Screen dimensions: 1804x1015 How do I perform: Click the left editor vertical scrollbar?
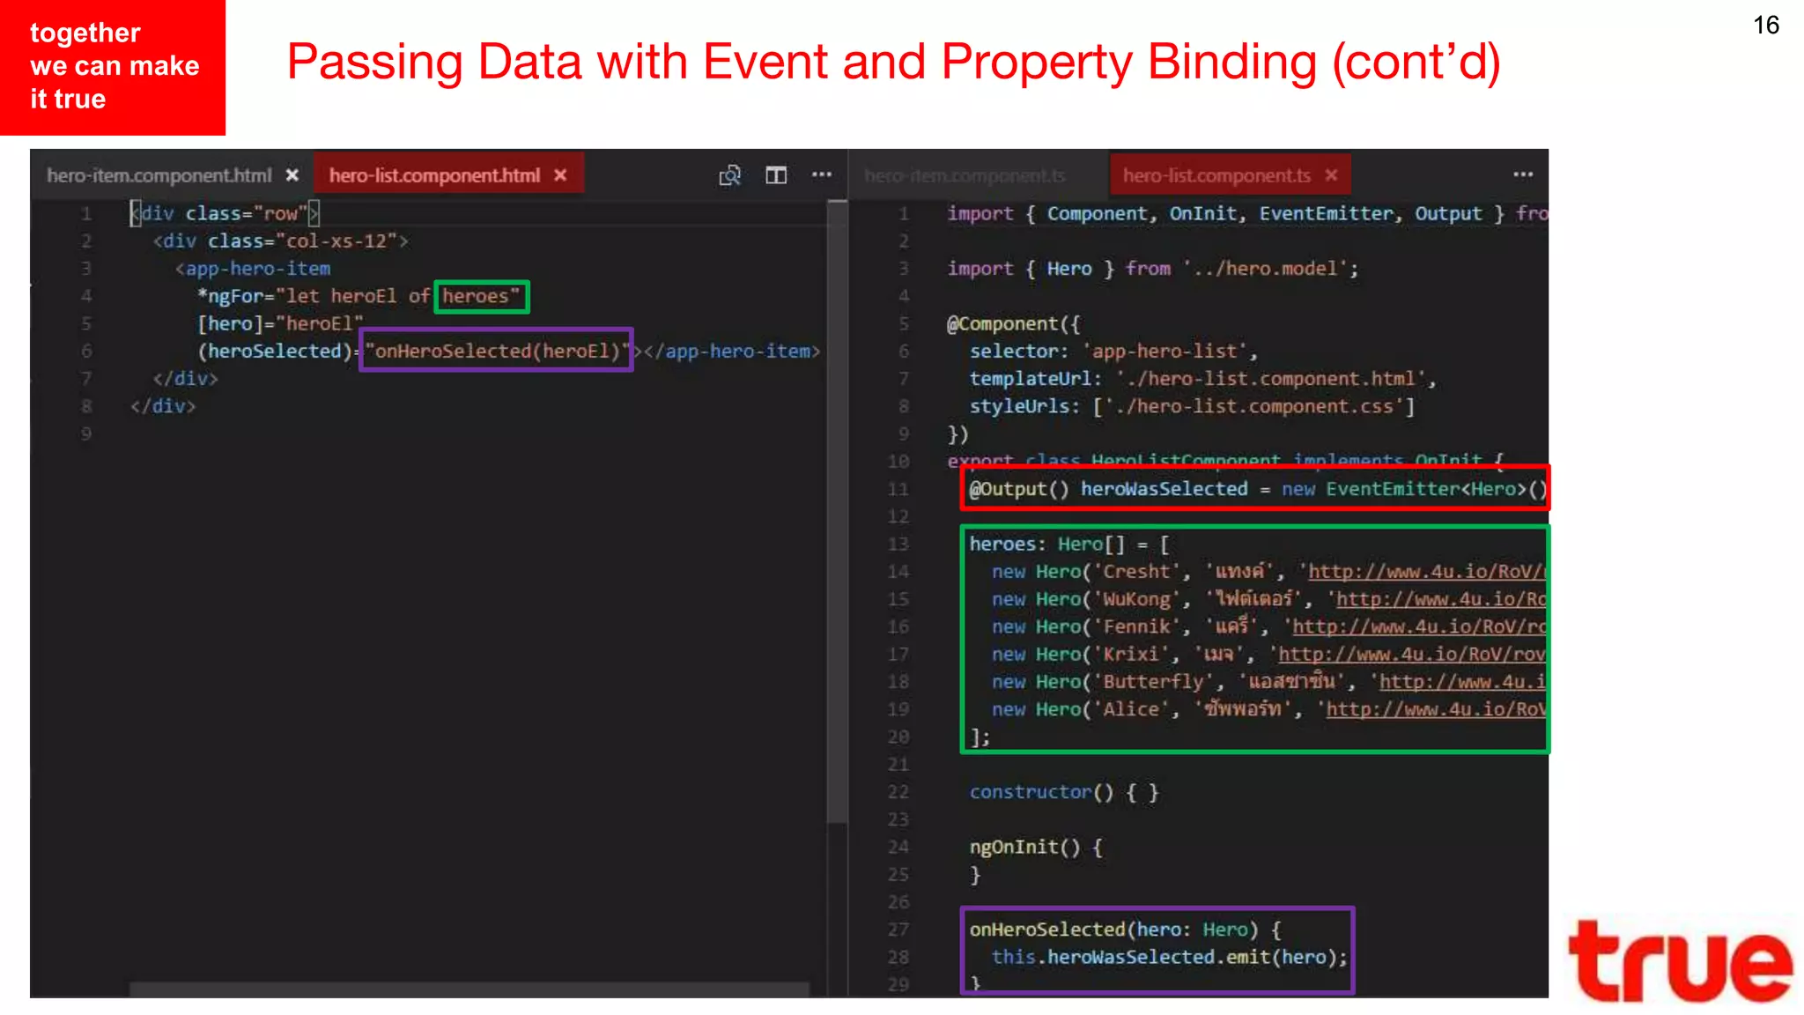837,511
